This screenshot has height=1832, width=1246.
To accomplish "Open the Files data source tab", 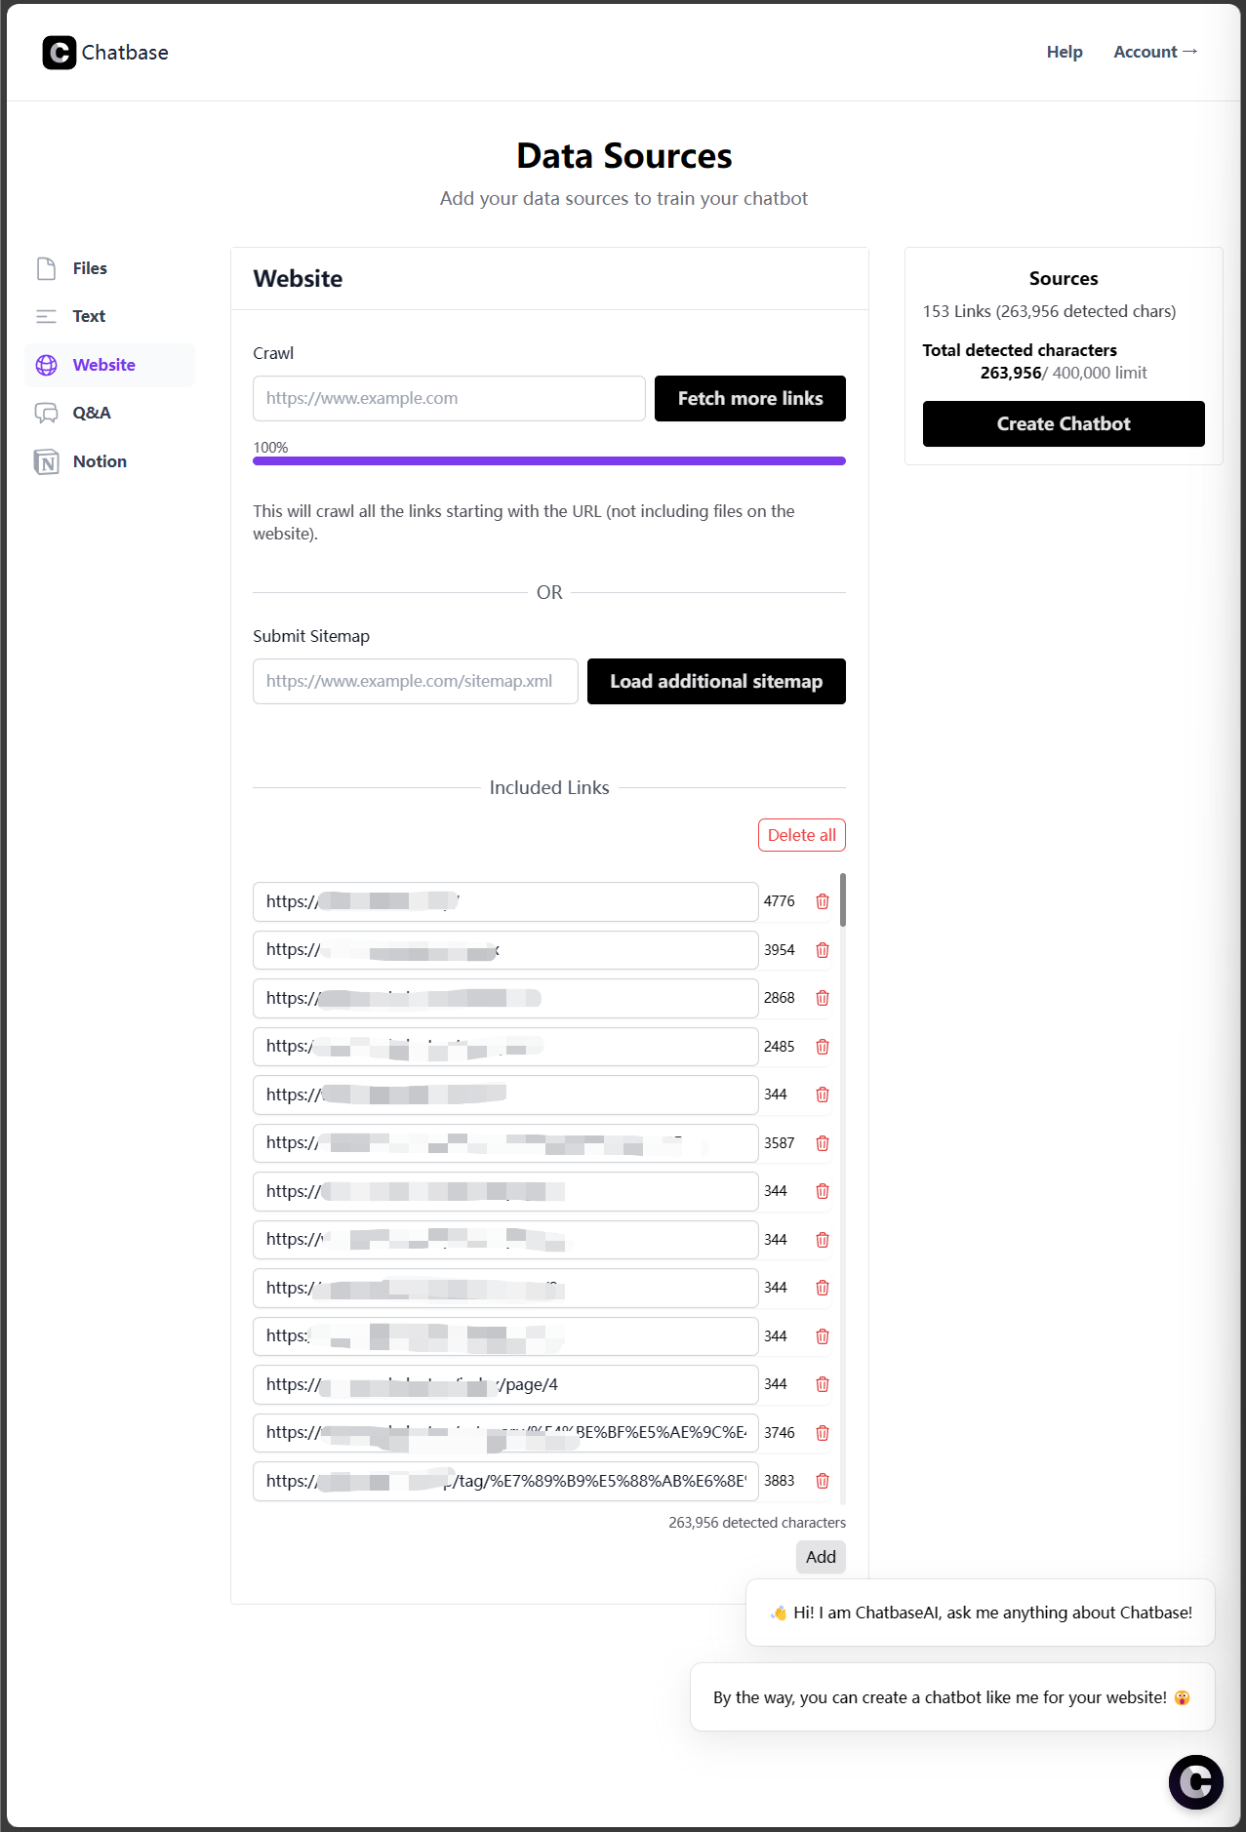I will [x=89, y=268].
